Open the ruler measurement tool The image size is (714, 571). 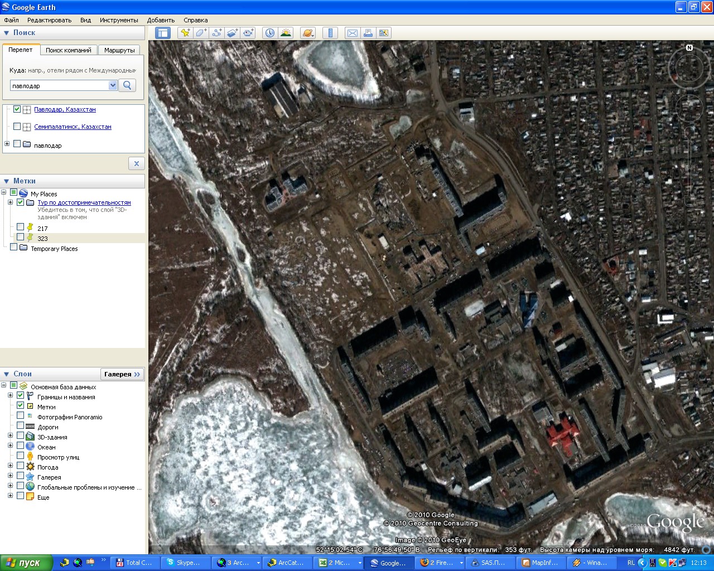[x=330, y=33]
